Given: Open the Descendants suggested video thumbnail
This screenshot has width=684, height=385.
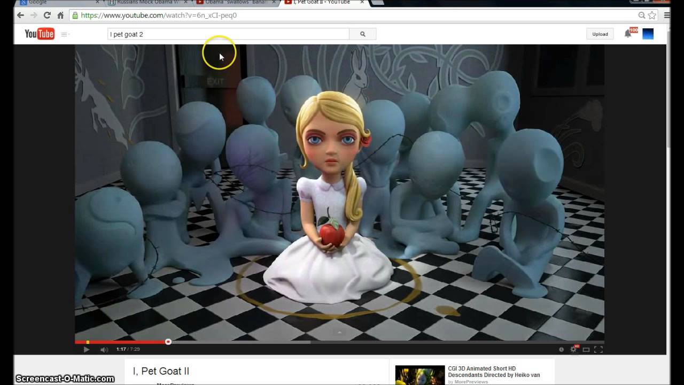Looking at the screenshot, I should coord(420,375).
